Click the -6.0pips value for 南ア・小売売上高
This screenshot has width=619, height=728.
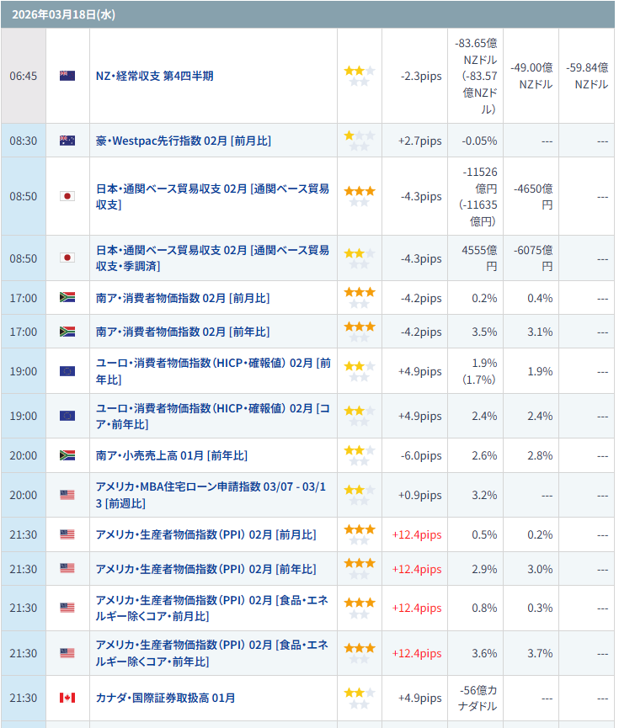click(x=421, y=455)
